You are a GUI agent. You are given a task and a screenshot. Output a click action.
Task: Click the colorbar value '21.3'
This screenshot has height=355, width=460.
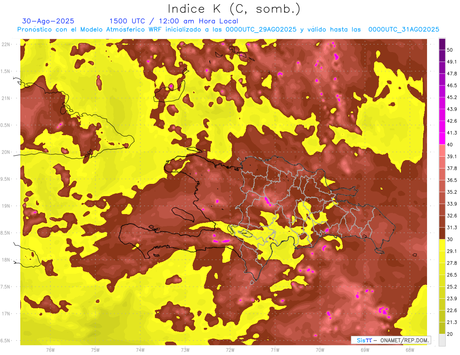[452, 322]
